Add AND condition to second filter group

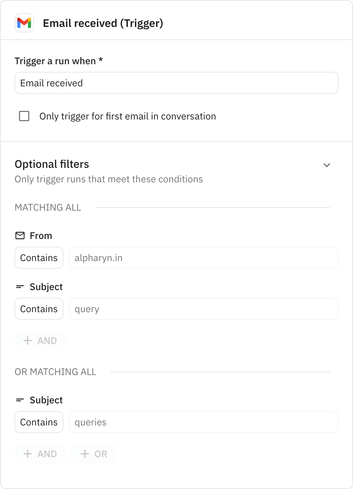click(x=40, y=454)
